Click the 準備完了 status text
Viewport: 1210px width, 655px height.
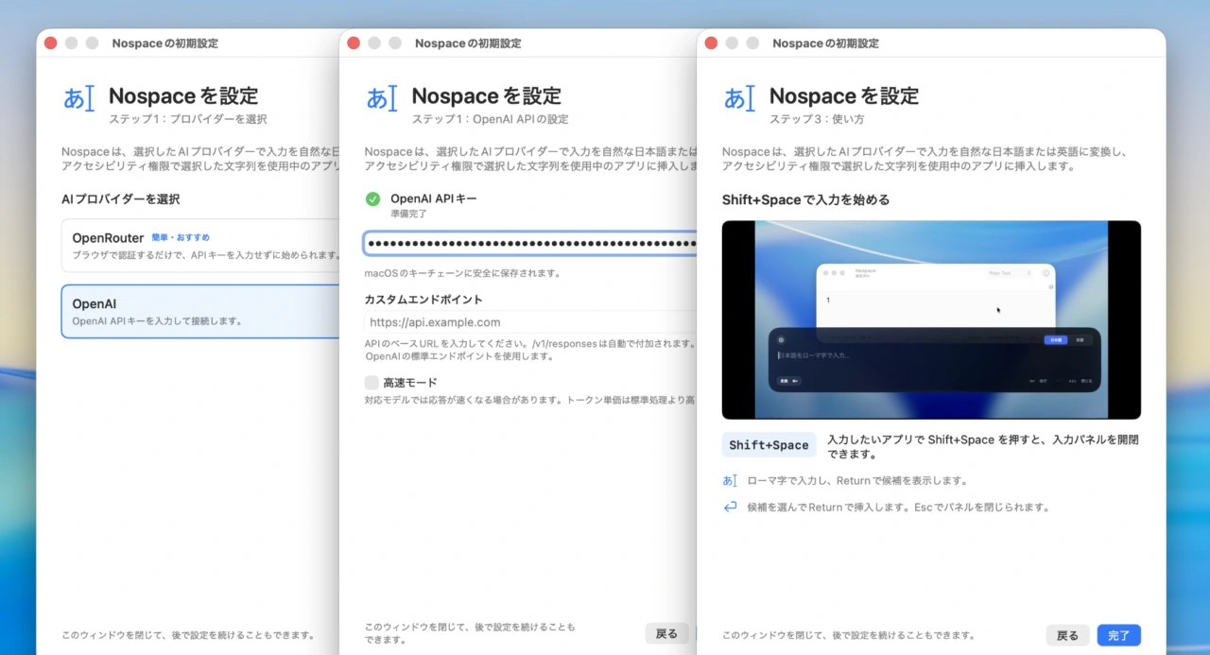coord(409,215)
